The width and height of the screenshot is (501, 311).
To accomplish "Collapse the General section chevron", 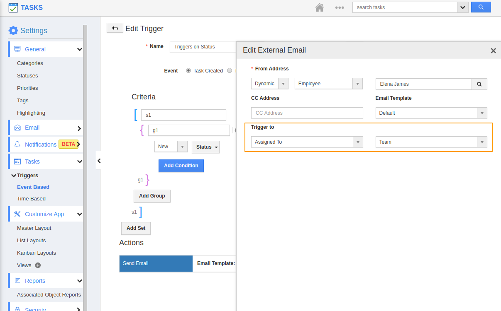I will (x=79, y=49).
